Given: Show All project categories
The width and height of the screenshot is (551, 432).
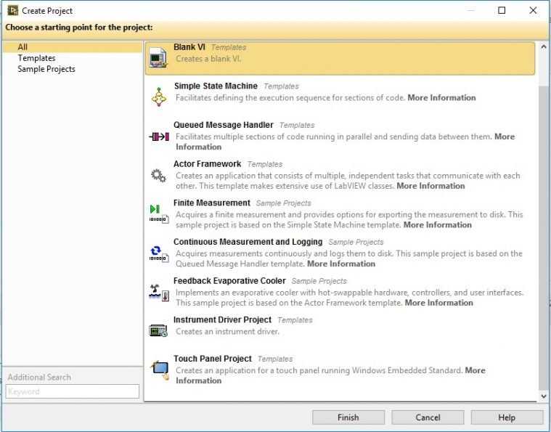Looking at the screenshot, I should click(x=23, y=47).
